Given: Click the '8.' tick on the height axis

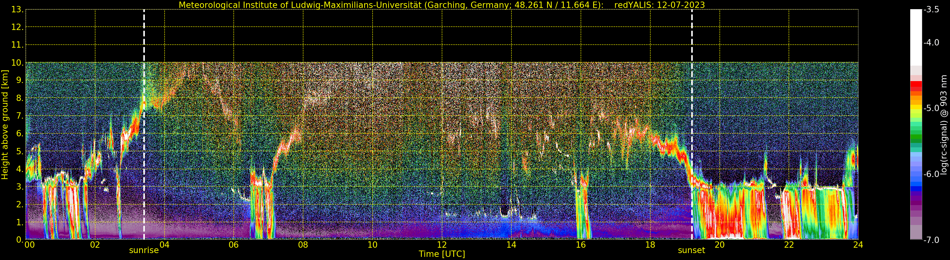Looking at the screenshot, I should point(20,98).
